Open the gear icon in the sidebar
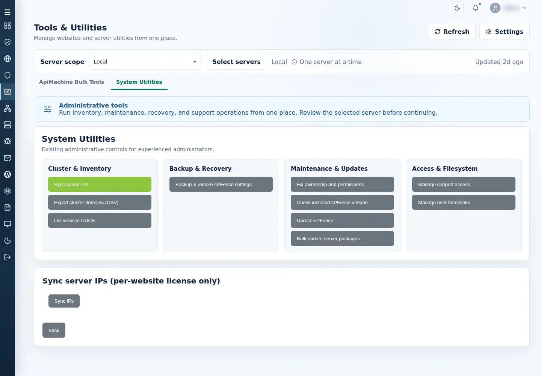 8,191
